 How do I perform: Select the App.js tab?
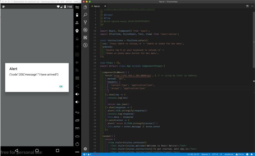click(97, 6)
